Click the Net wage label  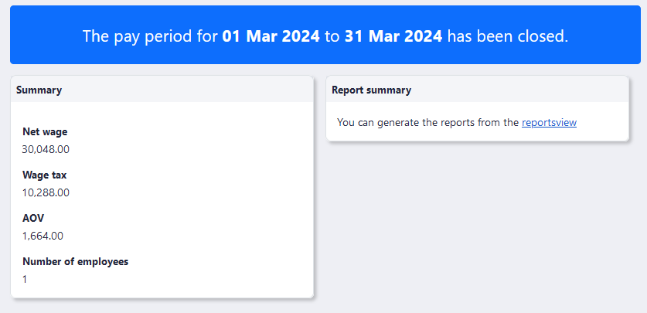tap(45, 131)
